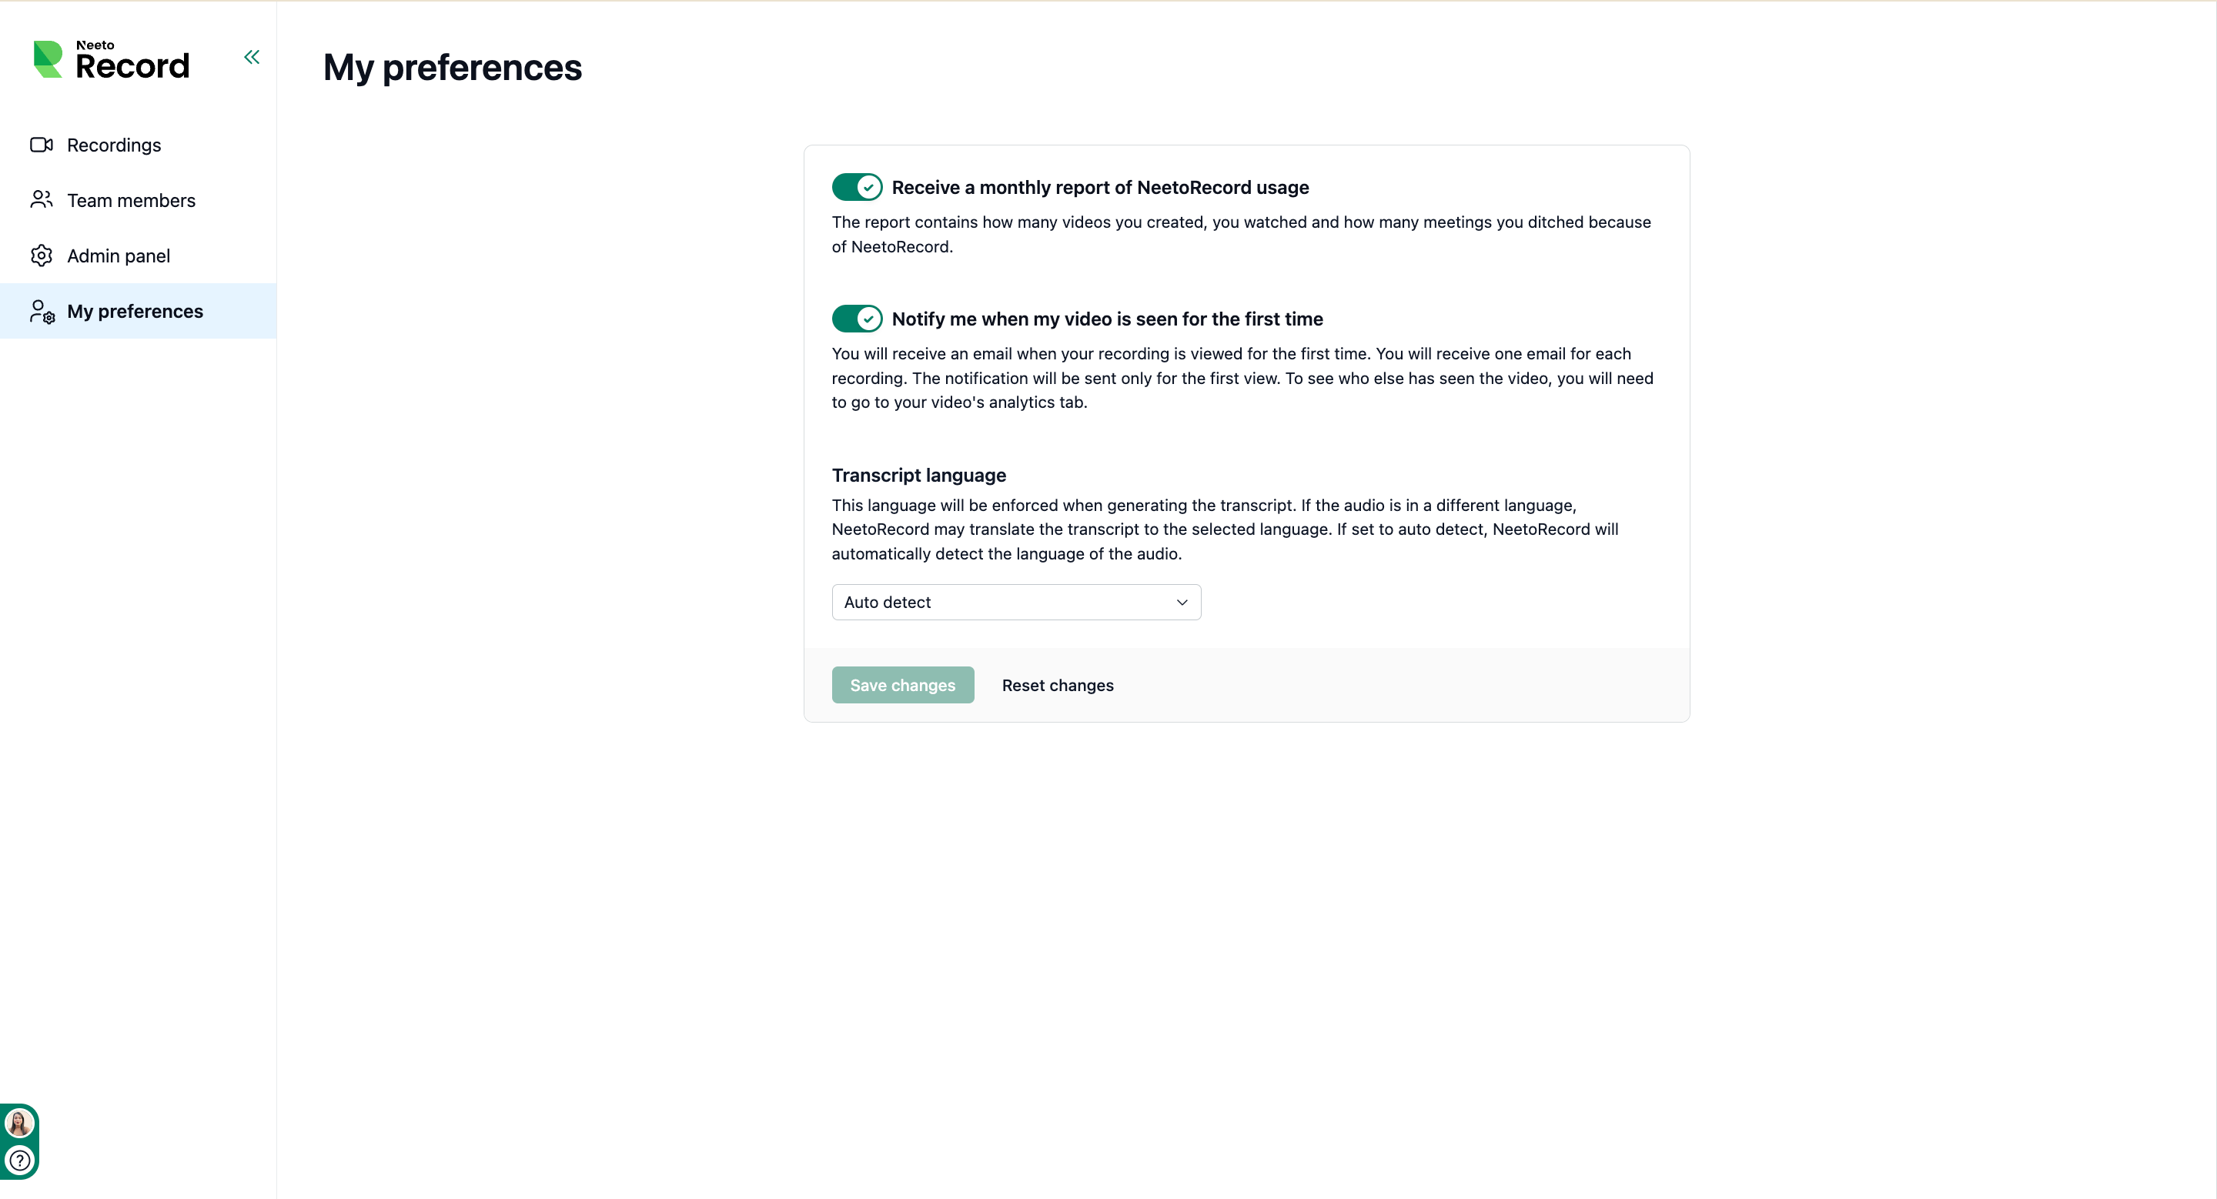Click the My preferences user-gear icon

point(42,312)
